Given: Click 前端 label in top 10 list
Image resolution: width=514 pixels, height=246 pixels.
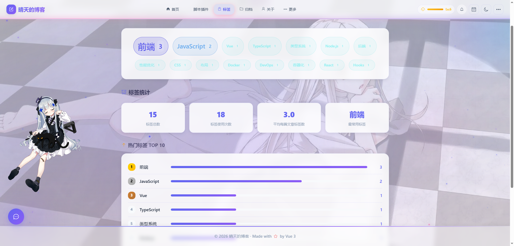Looking at the screenshot, I should coord(144,167).
